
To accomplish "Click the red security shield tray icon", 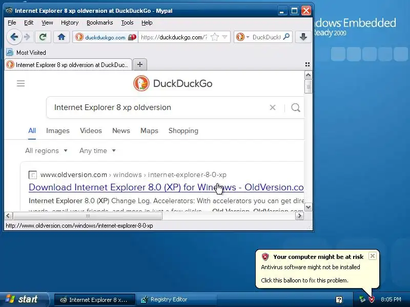I will [372, 299].
